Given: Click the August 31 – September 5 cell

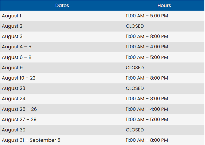Looking at the screenshot, I should 31,140.
